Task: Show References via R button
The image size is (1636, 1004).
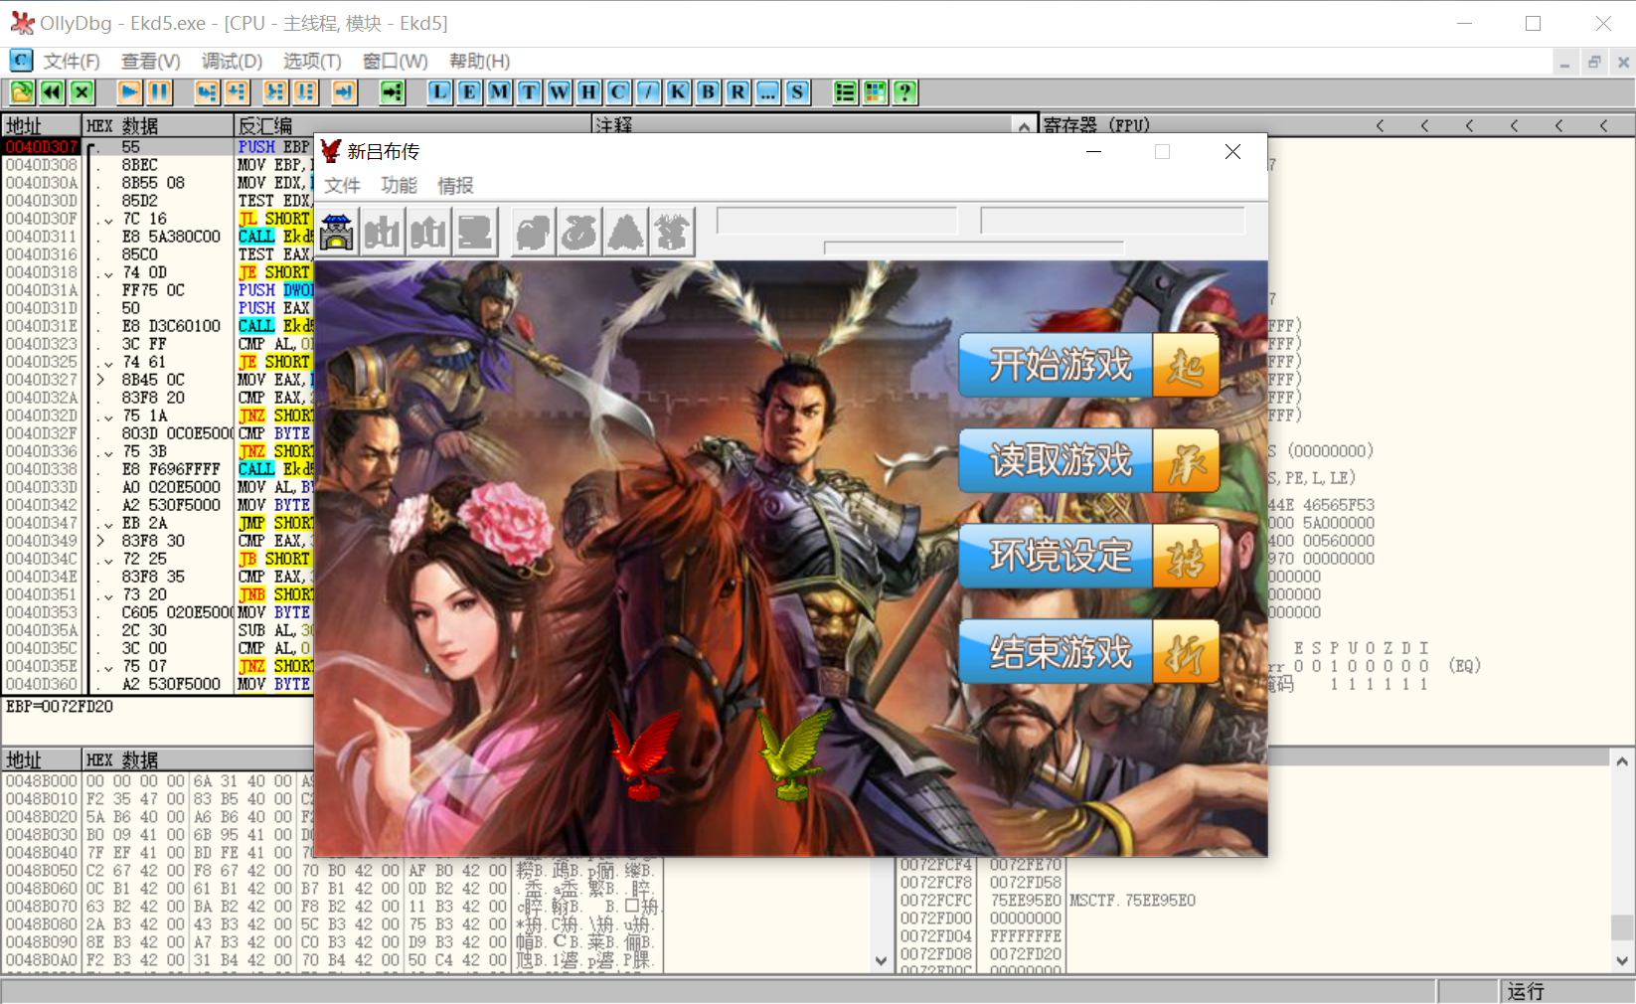Action: (737, 92)
